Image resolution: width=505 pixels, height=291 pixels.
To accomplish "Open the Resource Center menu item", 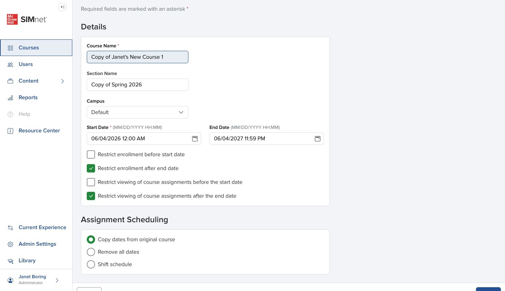I will [36, 131].
